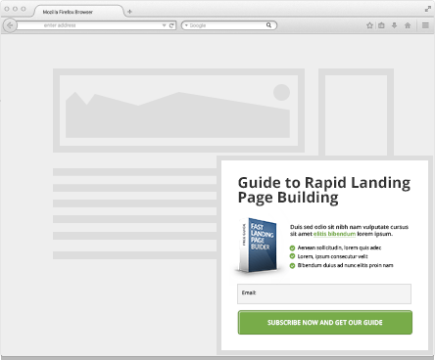Open a new tab with plus button
The width and height of the screenshot is (435, 360).
point(129,12)
